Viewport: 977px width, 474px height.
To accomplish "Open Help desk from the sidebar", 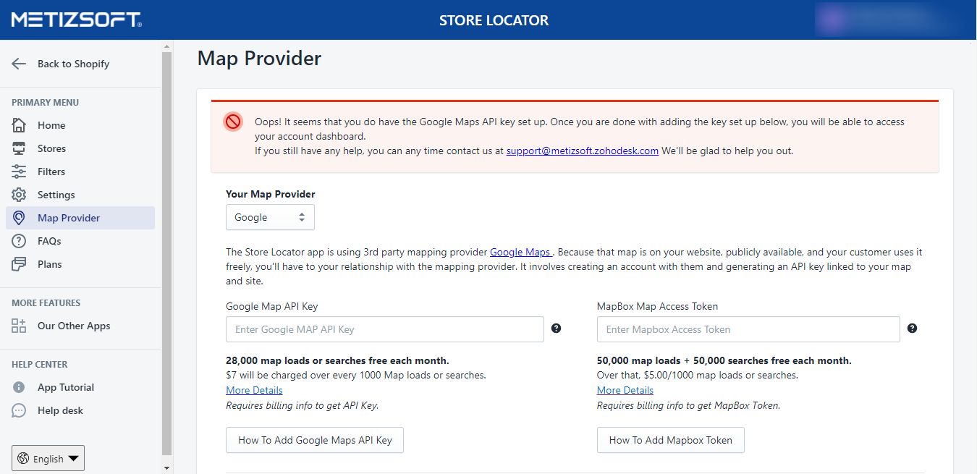I will click(x=60, y=410).
